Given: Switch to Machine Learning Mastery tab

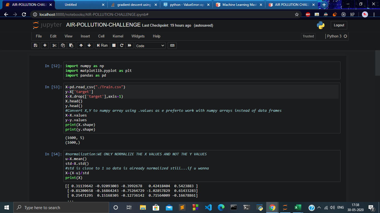Looking at the screenshot, I should (239, 5).
